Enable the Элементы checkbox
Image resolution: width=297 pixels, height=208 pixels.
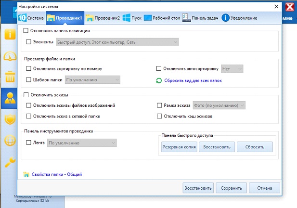28,42
